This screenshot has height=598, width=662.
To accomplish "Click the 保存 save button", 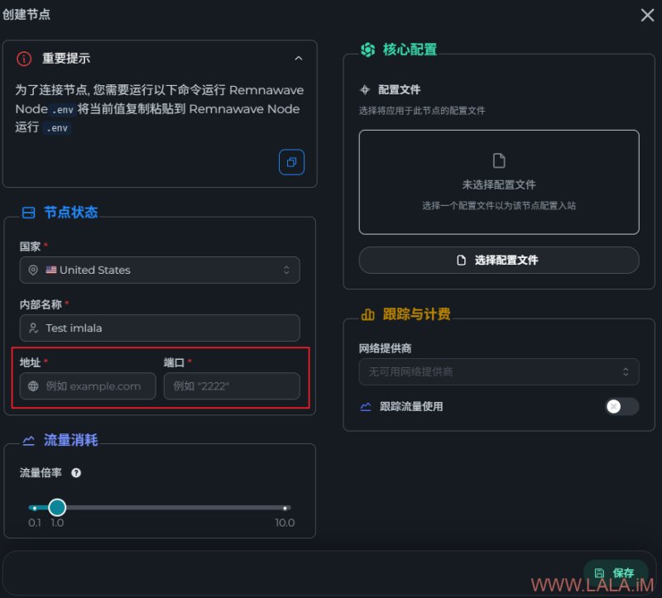I will (x=615, y=572).
